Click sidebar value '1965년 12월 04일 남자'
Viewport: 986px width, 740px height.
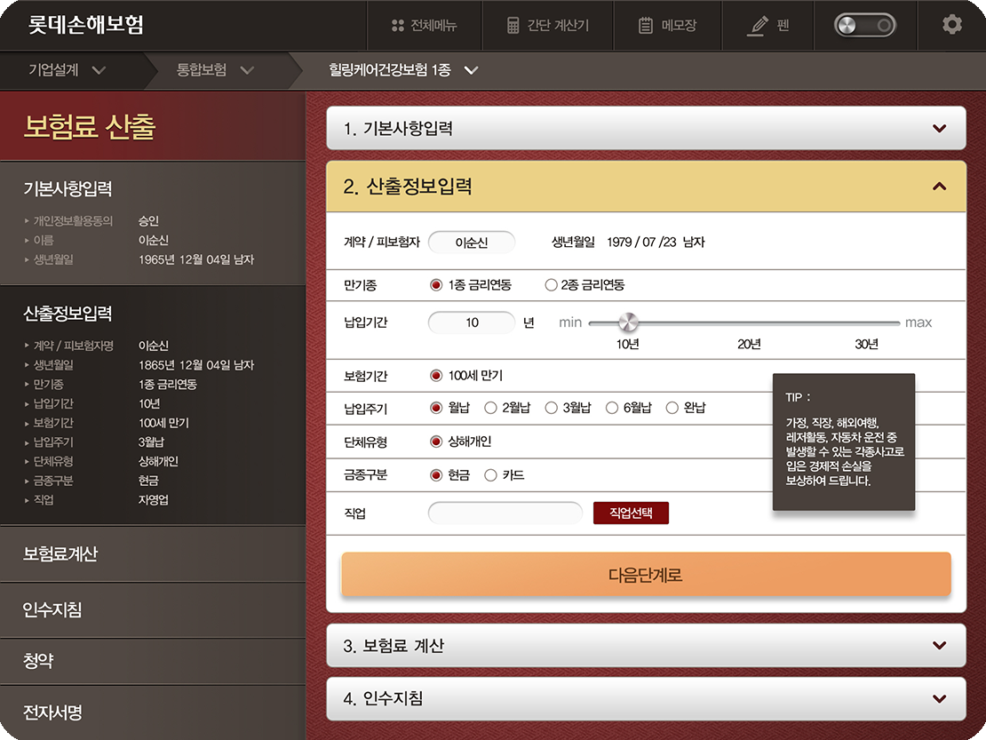tap(196, 259)
